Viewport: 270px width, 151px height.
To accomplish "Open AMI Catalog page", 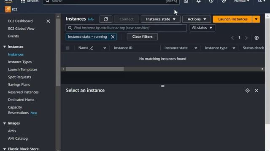I will click(x=18, y=138).
